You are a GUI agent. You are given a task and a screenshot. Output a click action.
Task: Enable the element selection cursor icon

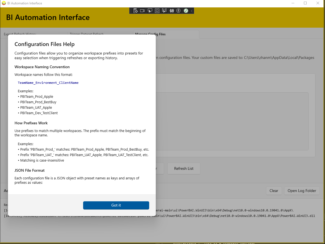[150, 11]
